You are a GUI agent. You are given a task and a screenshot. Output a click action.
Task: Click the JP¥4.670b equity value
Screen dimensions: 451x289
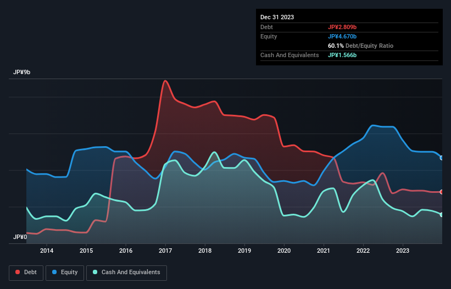tap(342, 36)
